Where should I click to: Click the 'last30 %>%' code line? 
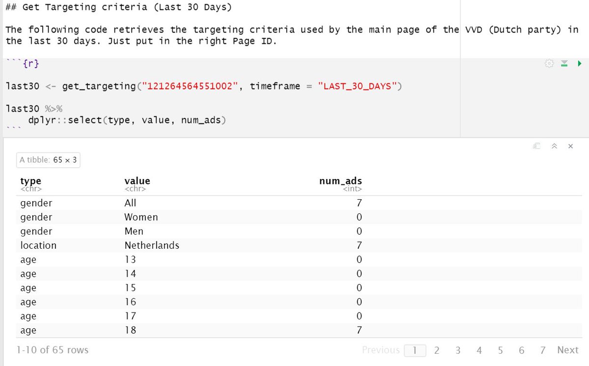click(x=34, y=108)
